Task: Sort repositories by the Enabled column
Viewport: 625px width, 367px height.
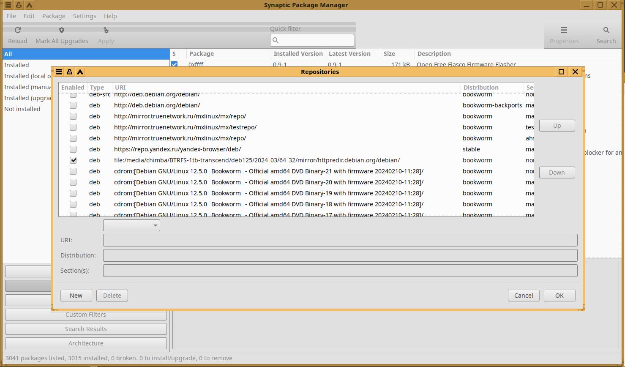Action: 73,88
